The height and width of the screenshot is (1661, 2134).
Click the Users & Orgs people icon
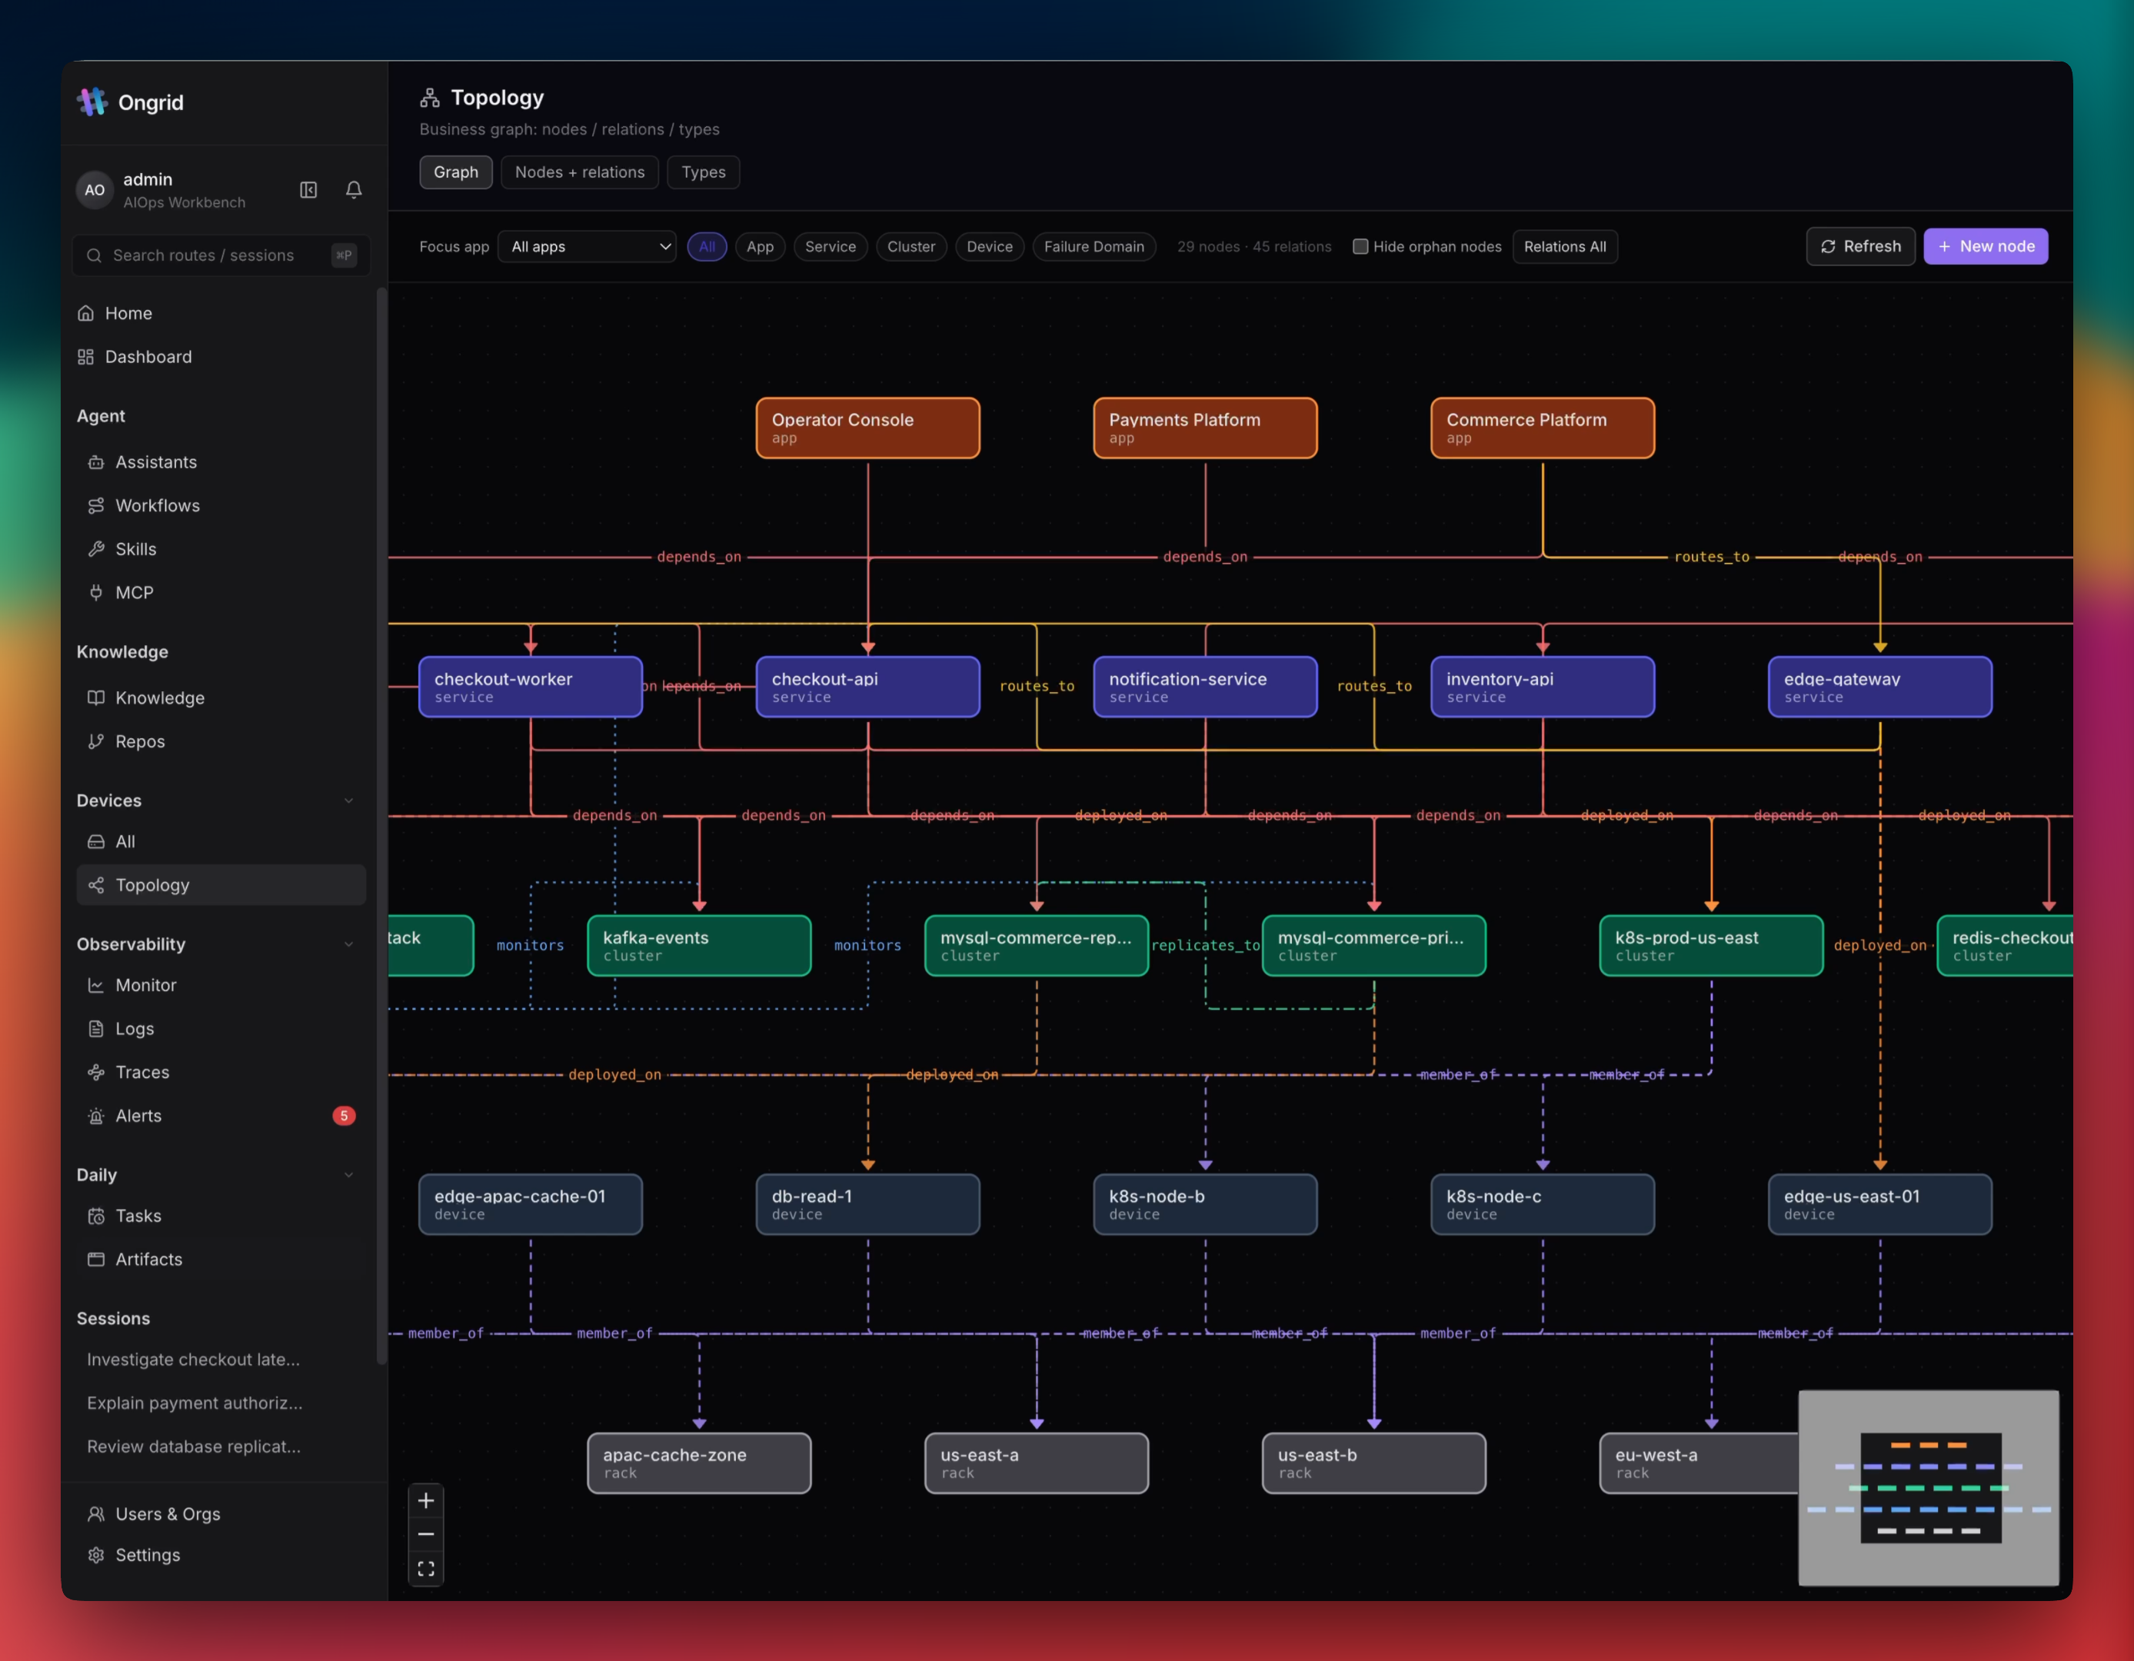(96, 1513)
